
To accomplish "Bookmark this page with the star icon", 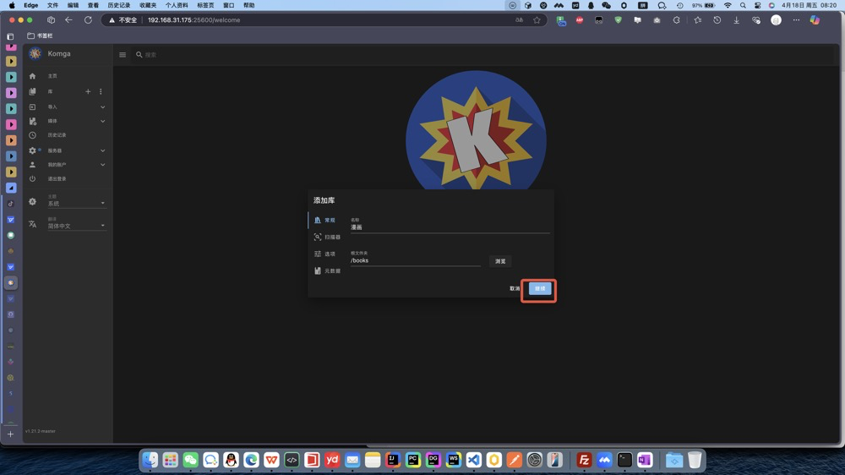I will (x=537, y=20).
